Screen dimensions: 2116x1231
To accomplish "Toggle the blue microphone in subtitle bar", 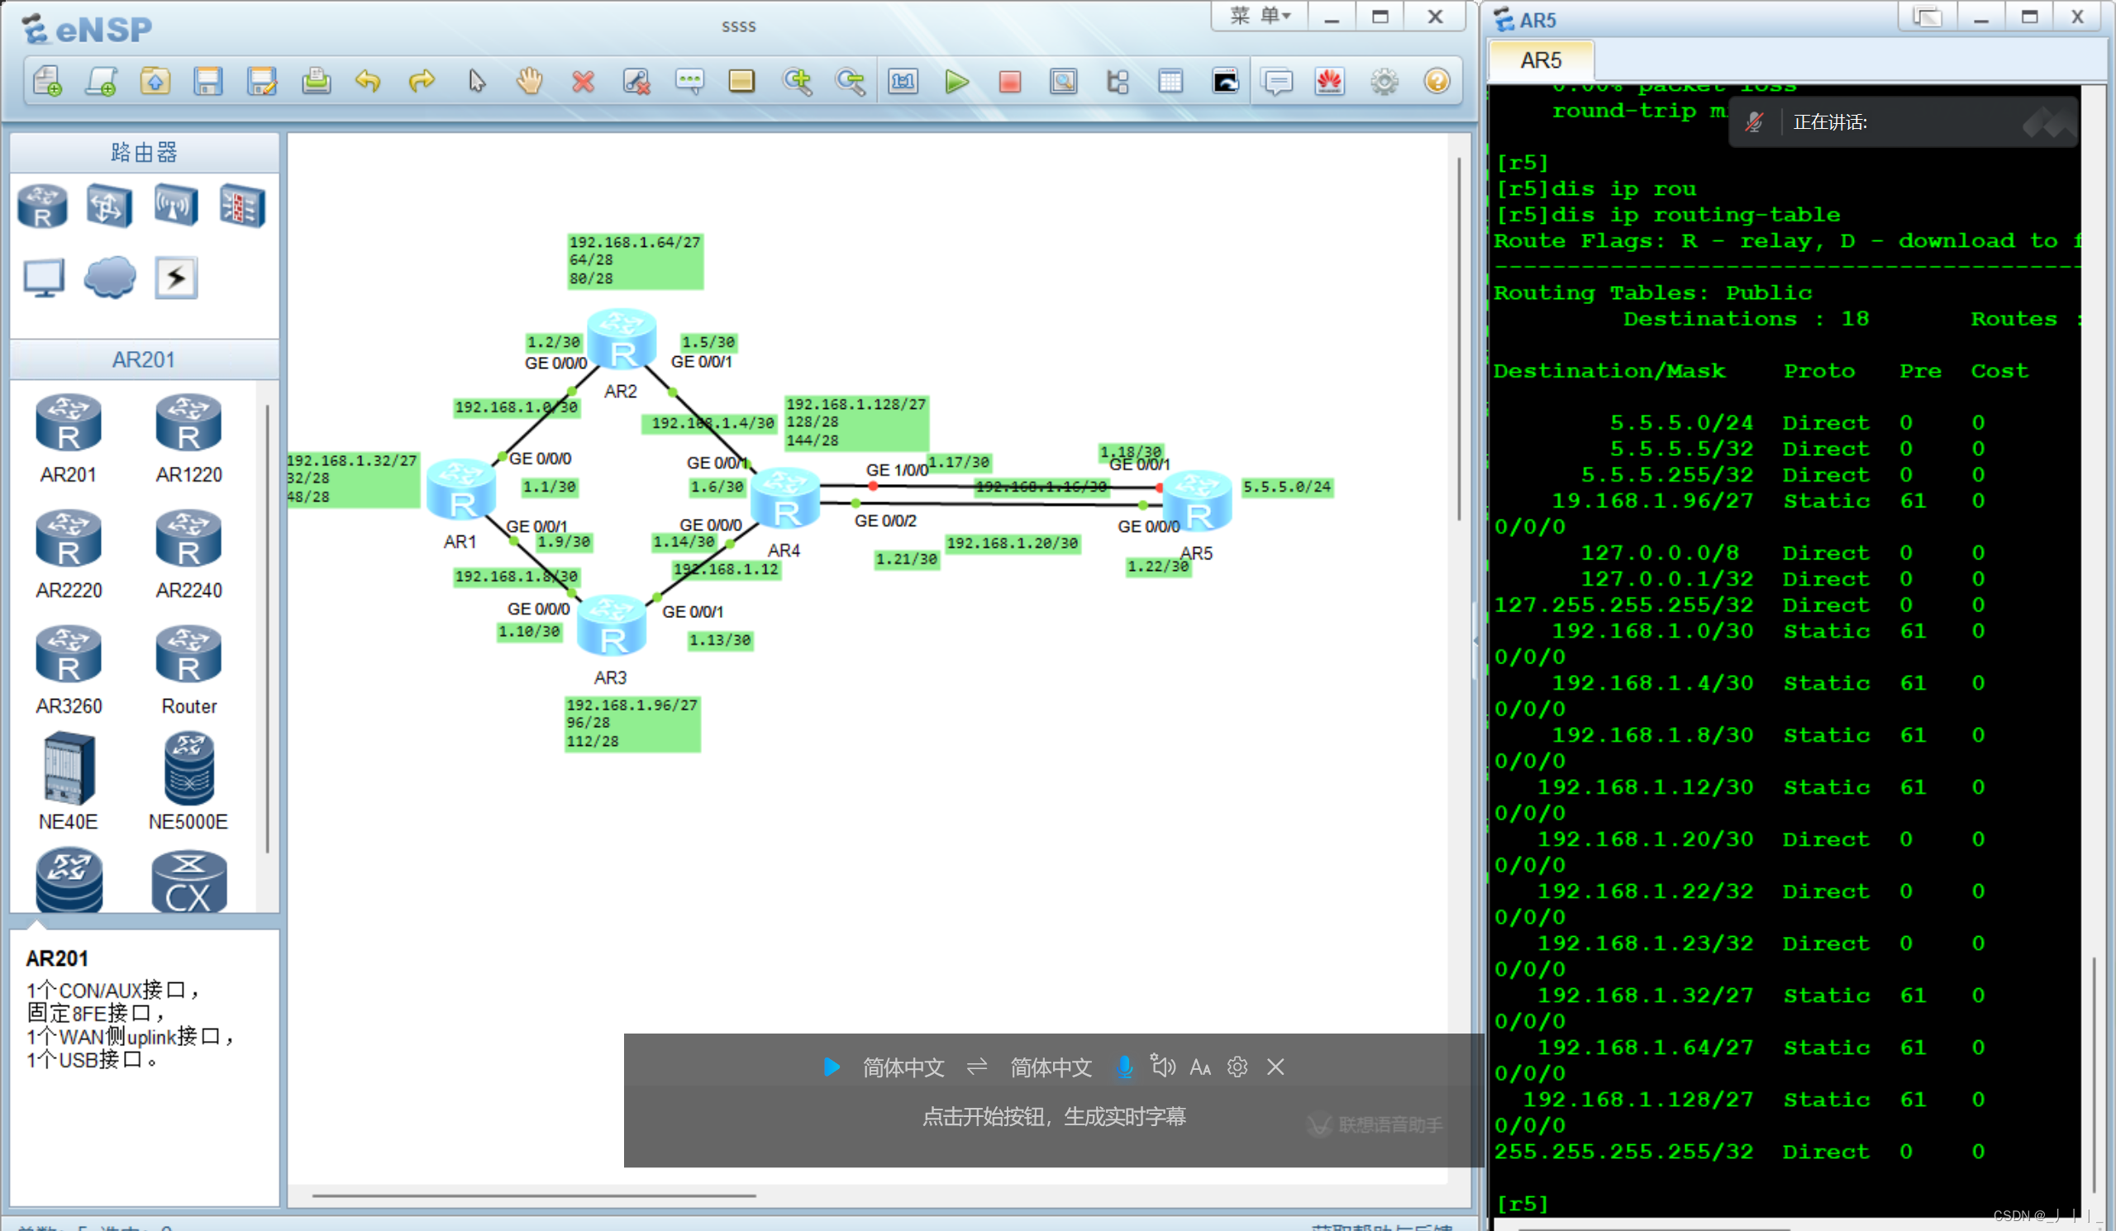I will (1124, 1067).
